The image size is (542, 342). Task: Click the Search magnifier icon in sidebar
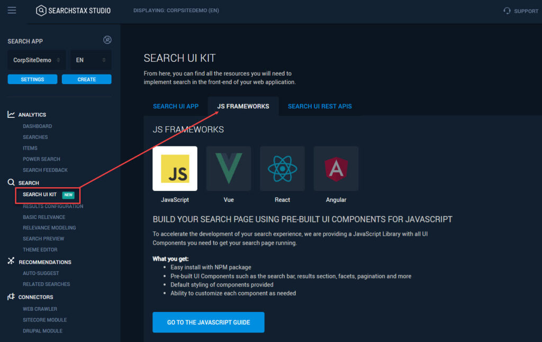click(x=11, y=182)
